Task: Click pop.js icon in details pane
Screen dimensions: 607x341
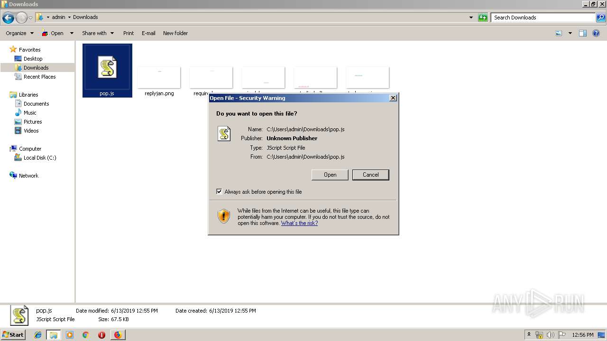Action: click(x=19, y=316)
